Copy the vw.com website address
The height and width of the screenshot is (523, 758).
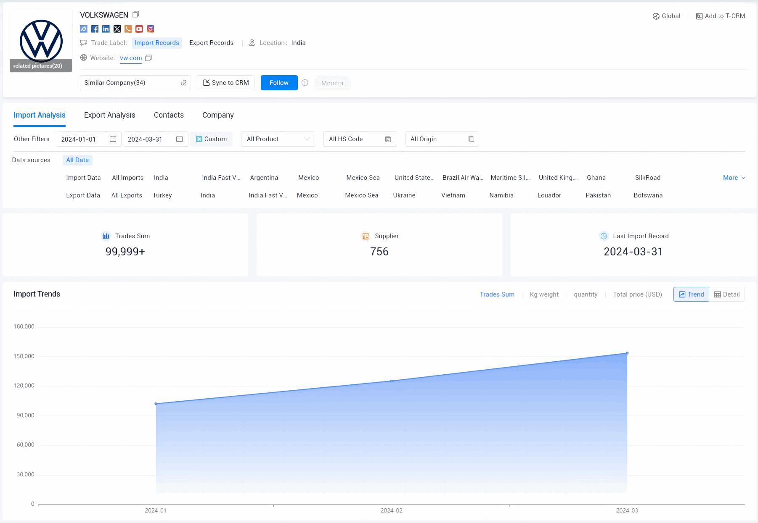tap(148, 58)
